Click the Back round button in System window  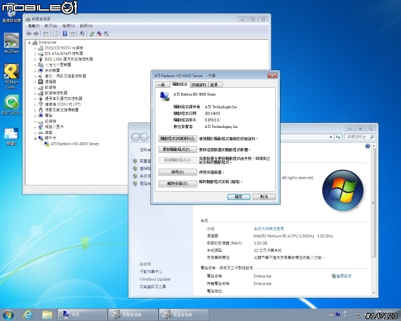135,137
